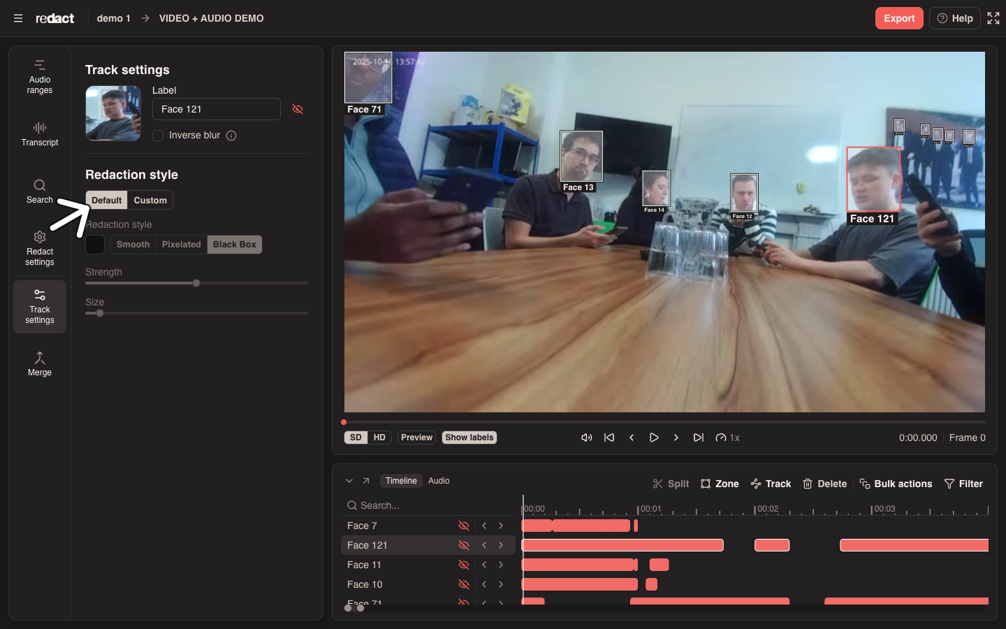The height and width of the screenshot is (629, 1006).
Task: Open the Transcript panel
Action: pos(40,134)
